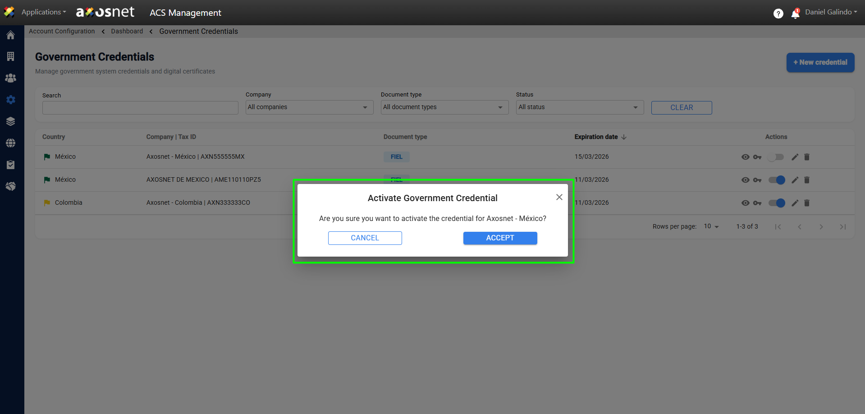Go to Dashboard breadcrumb
The width and height of the screenshot is (865, 414).
pos(127,31)
